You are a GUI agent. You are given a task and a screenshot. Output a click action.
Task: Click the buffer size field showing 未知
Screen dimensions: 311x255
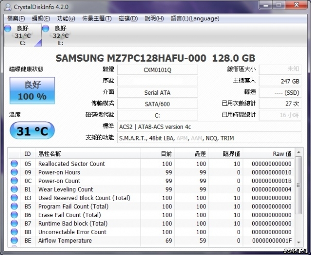tap(280, 69)
